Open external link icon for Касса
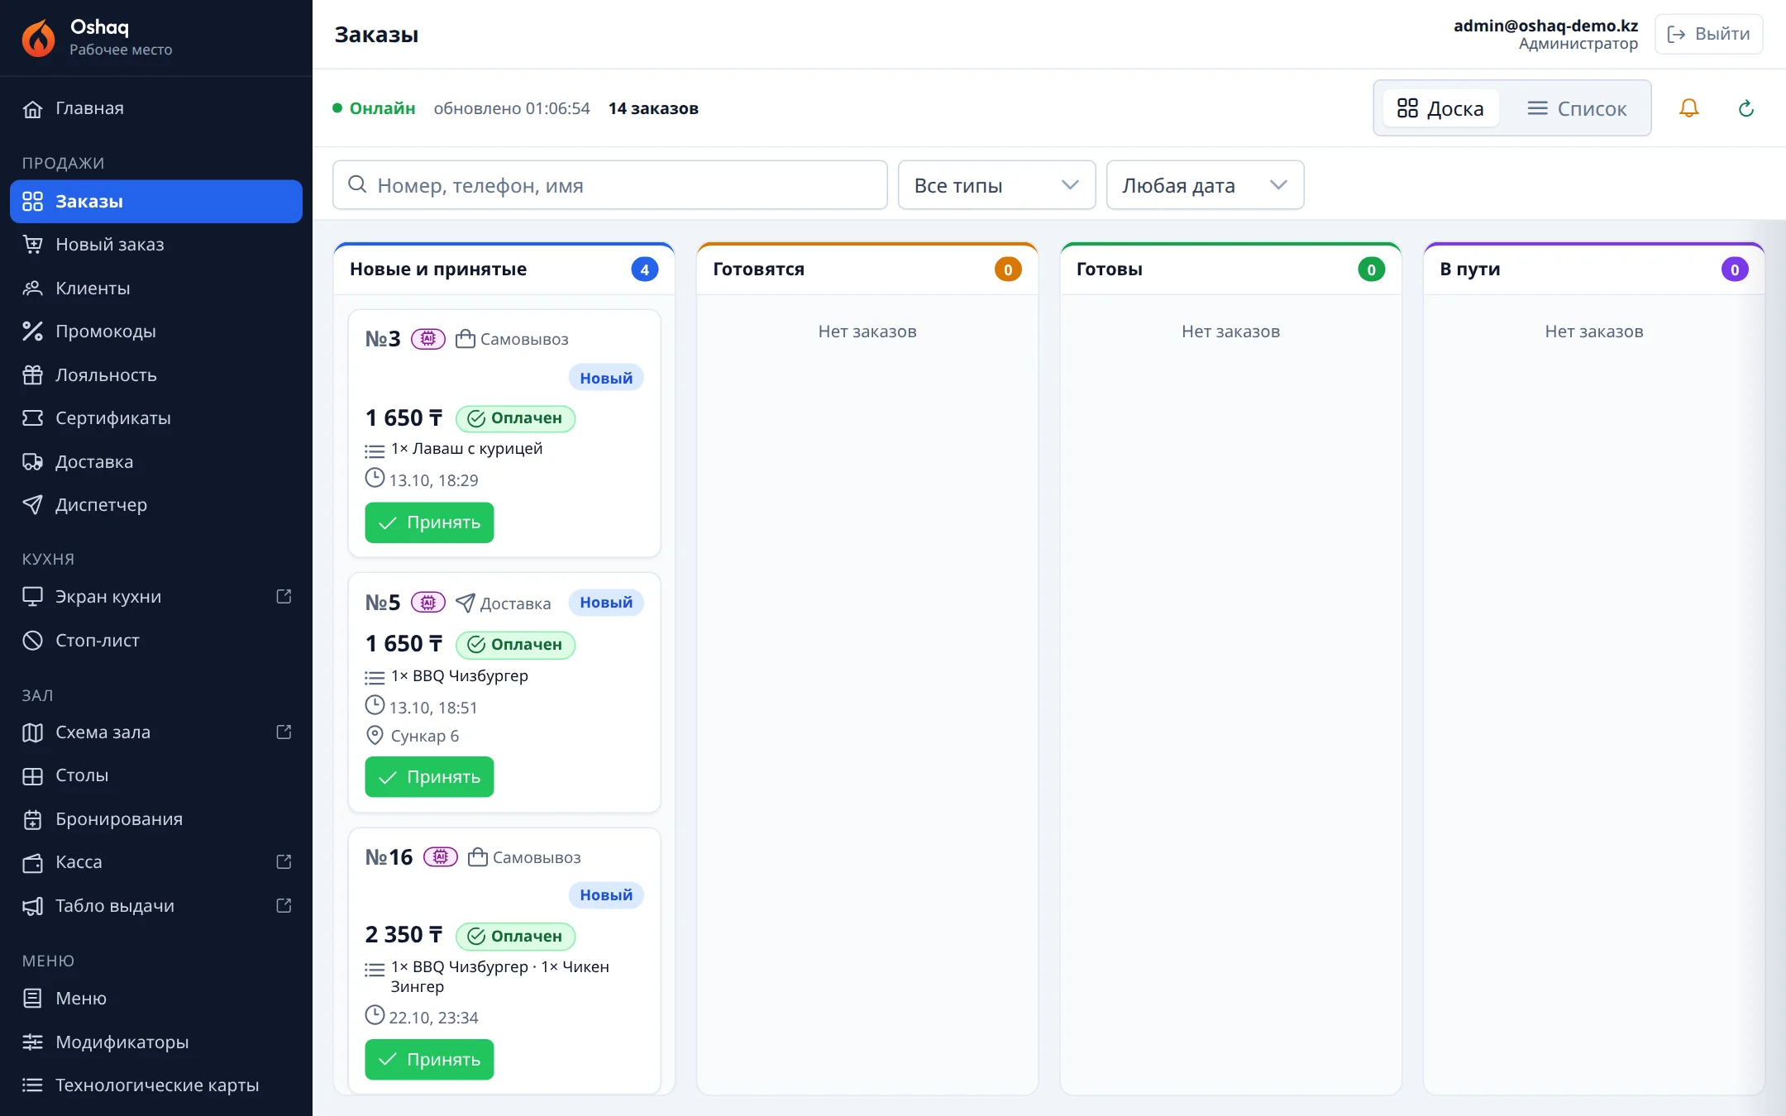The height and width of the screenshot is (1116, 1786). click(284, 862)
